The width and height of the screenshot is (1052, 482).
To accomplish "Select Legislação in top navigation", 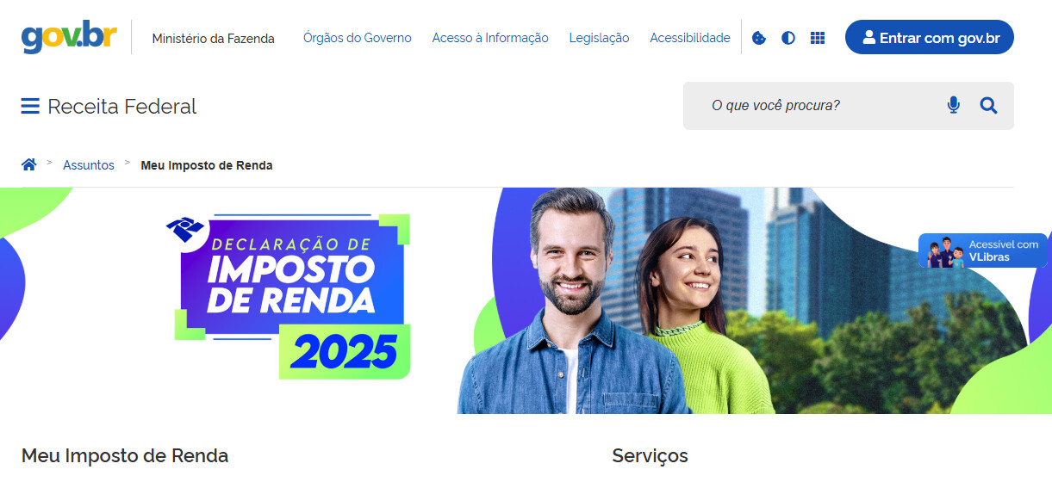I will point(599,38).
